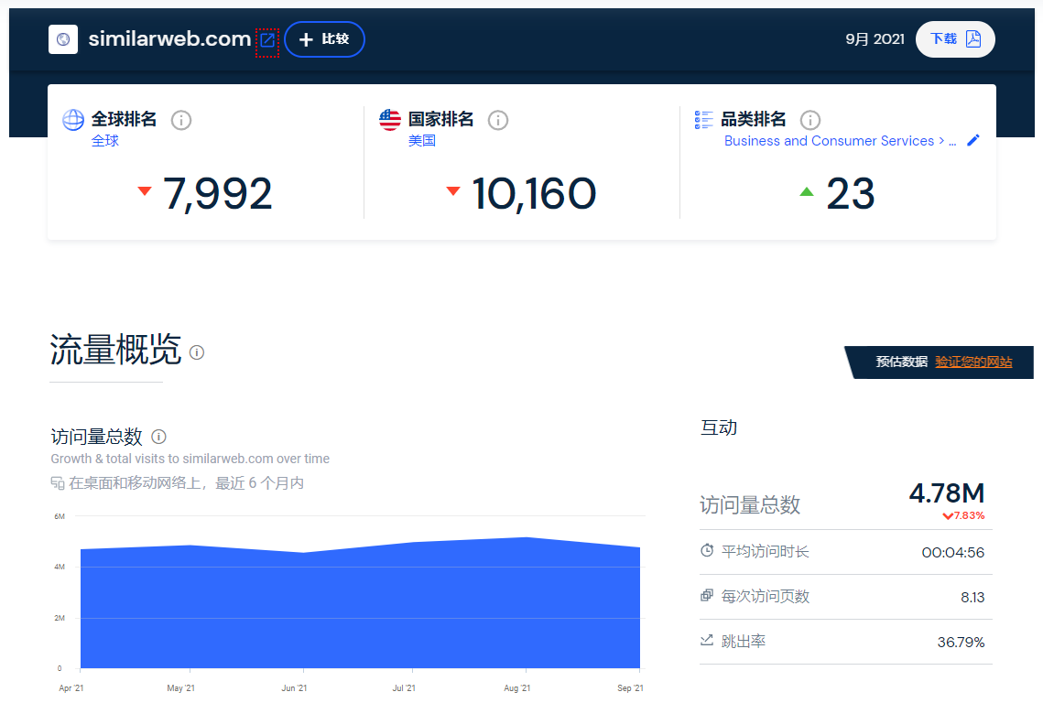Select the 9月 2021 date display
The image size is (1043, 703).
875,39
